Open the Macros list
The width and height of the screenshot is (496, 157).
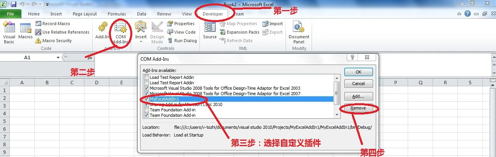click(26, 31)
